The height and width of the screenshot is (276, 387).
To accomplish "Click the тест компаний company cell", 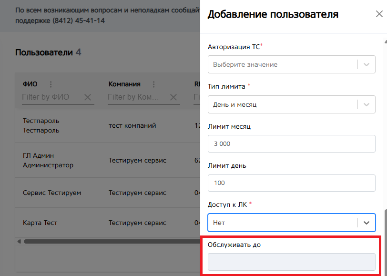I will [x=132, y=125].
